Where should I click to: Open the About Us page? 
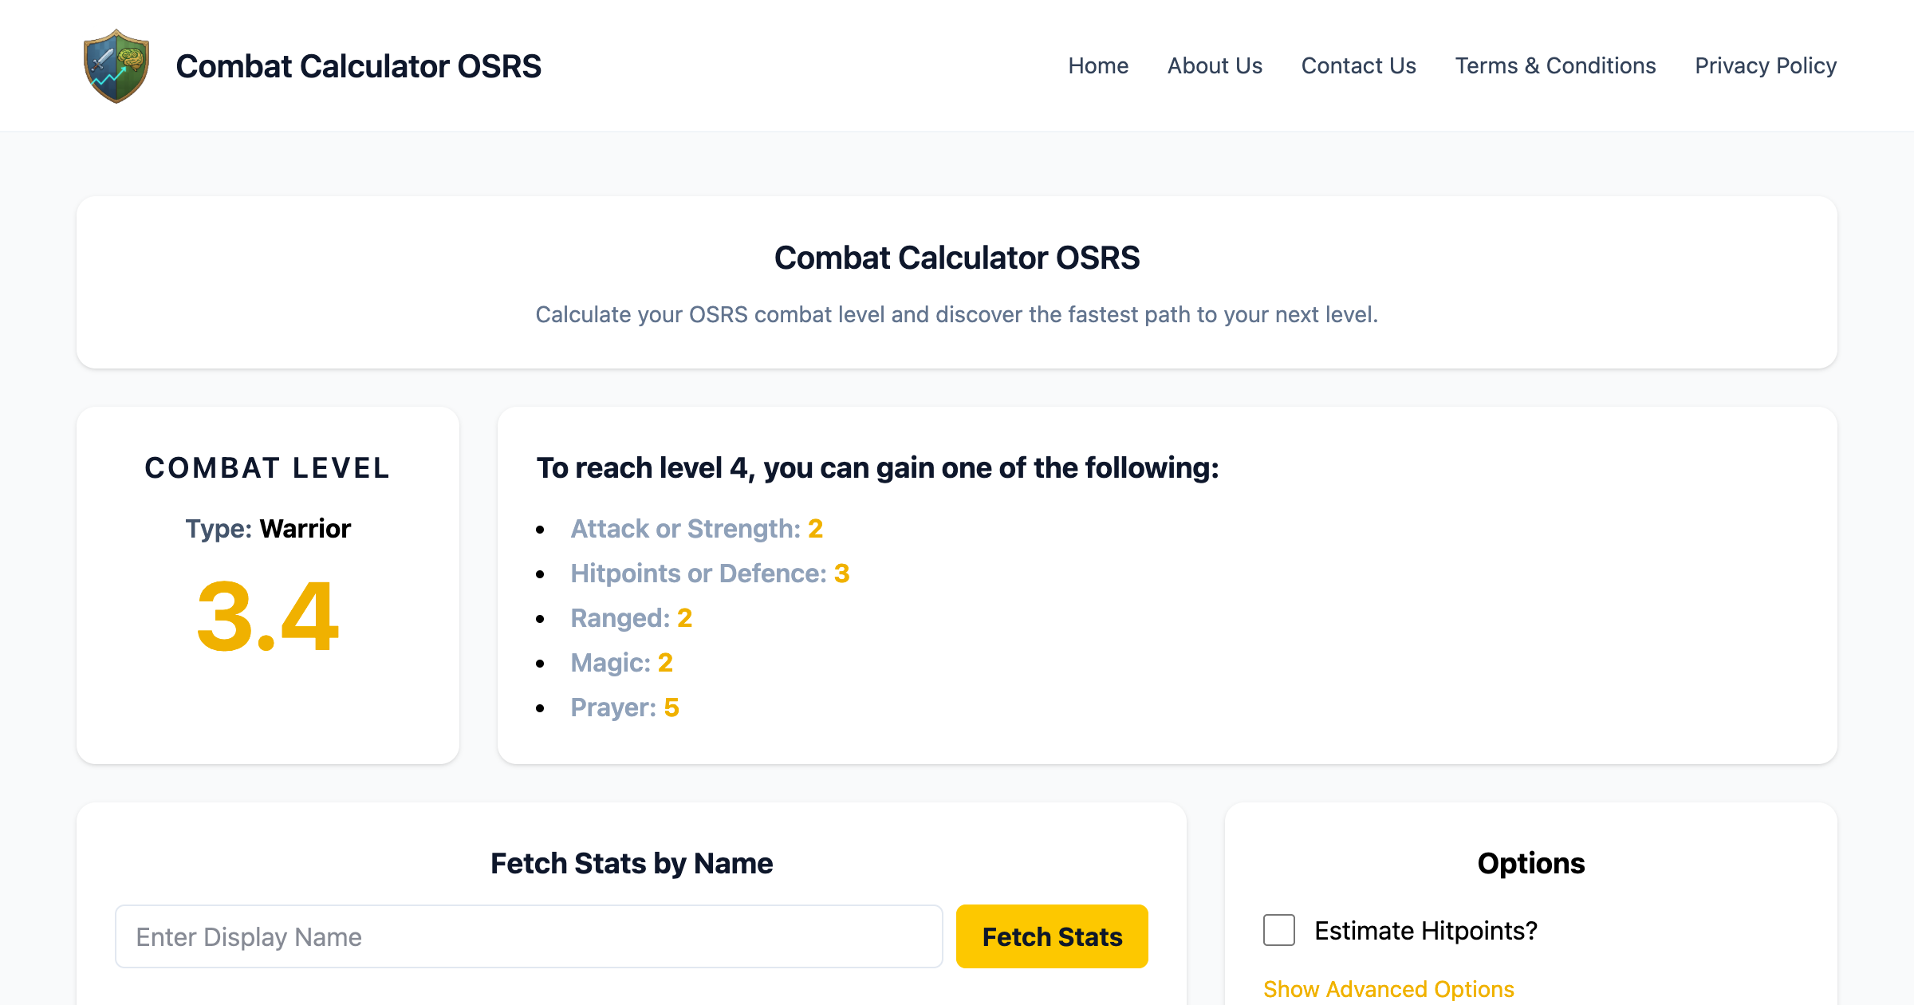[x=1215, y=65]
